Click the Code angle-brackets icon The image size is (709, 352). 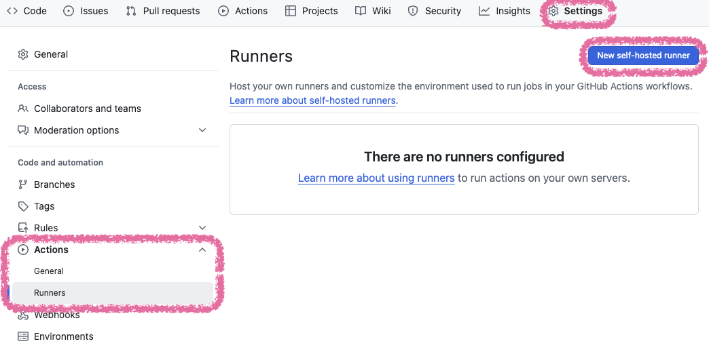[x=12, y=11]
